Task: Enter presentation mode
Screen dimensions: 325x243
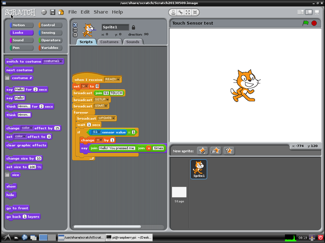Action: tap(317, 12)
